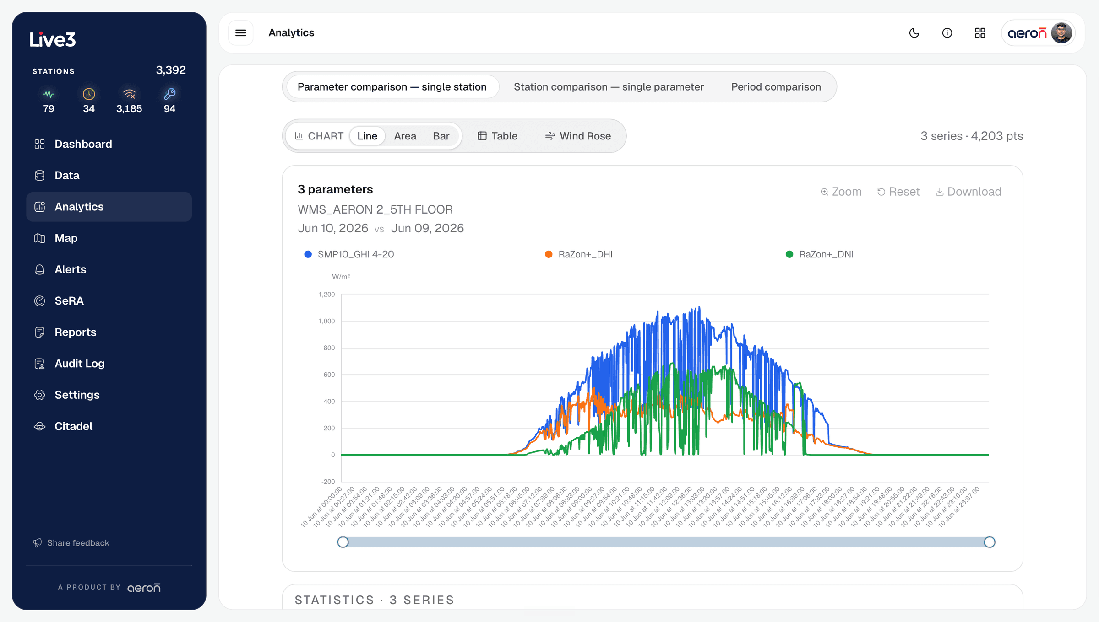The image size is (1099, 622).
Task: Click the CHART label icon
Action: [299, 136]
